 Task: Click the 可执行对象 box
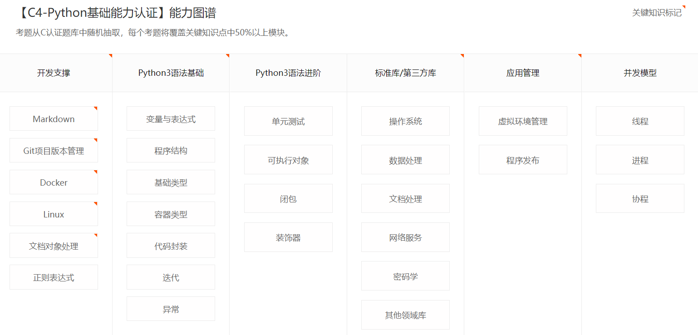(288, 160)
